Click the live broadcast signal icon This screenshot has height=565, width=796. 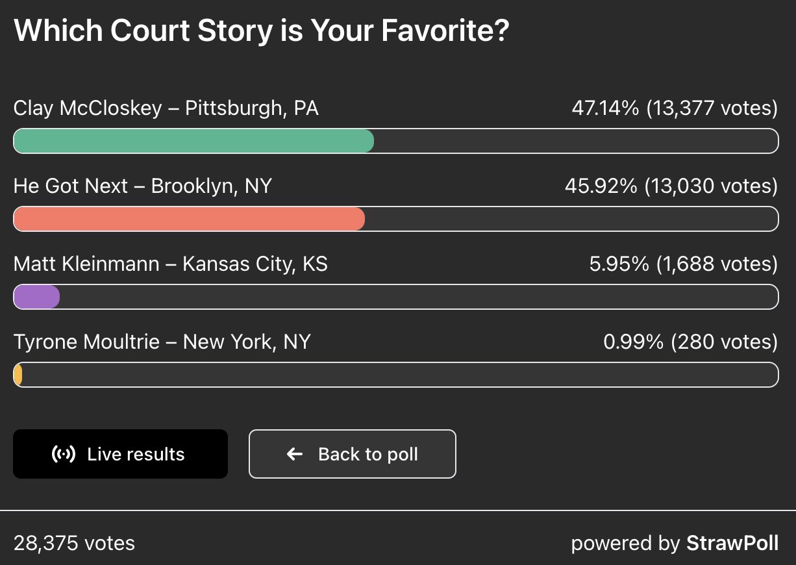[63, 454]
